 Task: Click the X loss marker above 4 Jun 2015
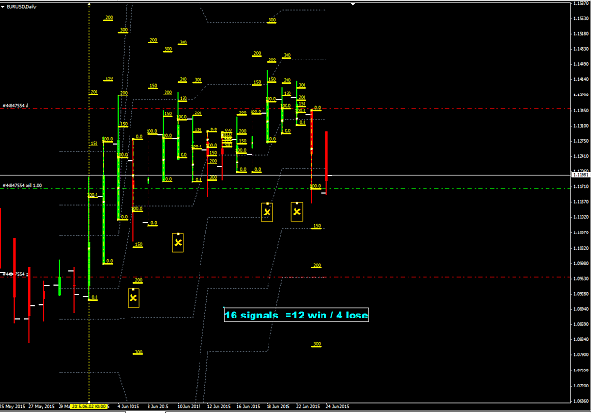click(133, 298)
